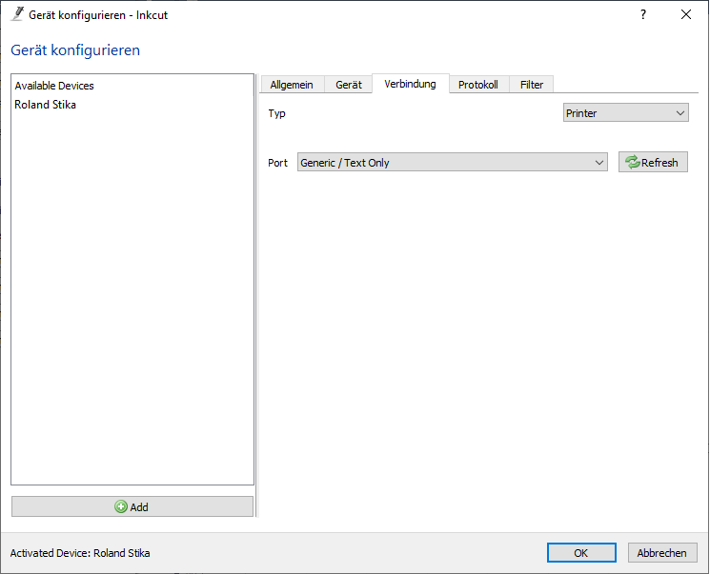Show the Filter tab

point(532,85)
